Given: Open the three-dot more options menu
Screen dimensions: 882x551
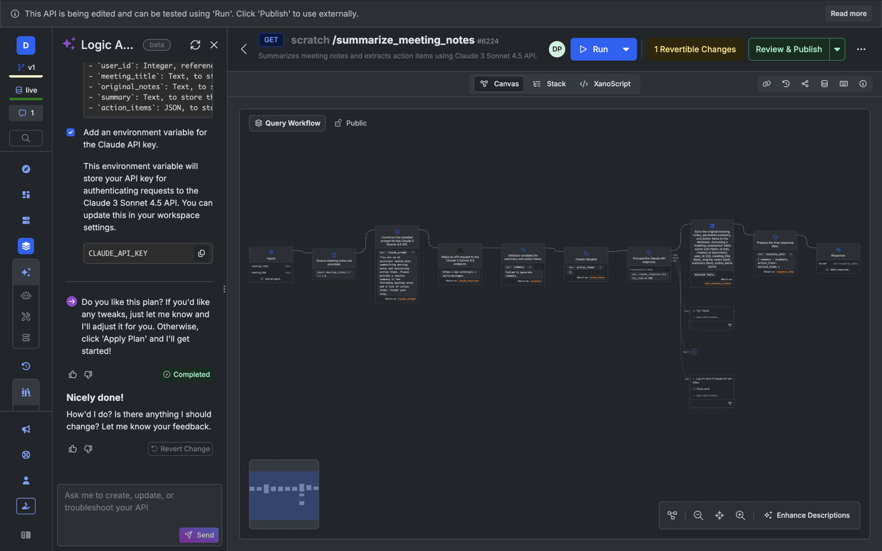Looking at the screenshot, I should pos(861,49).
